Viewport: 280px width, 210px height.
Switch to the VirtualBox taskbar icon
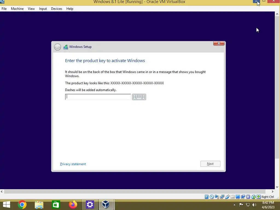pyautogui.click(x=106, y=205)
